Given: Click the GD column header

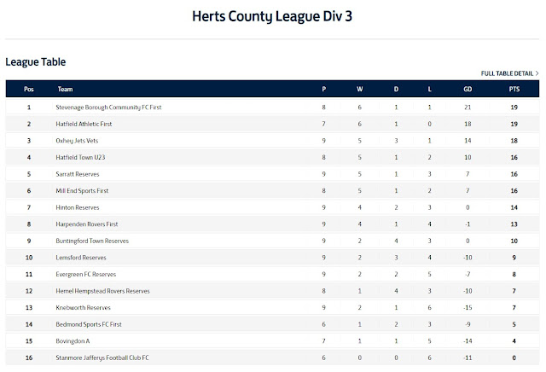Looking at the screenshot, I should pos(468,90).
